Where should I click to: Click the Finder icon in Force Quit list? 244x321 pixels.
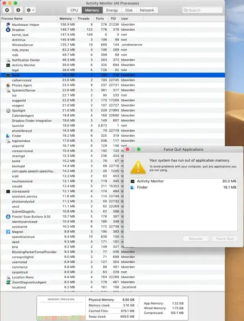click(x=132, y=187)
